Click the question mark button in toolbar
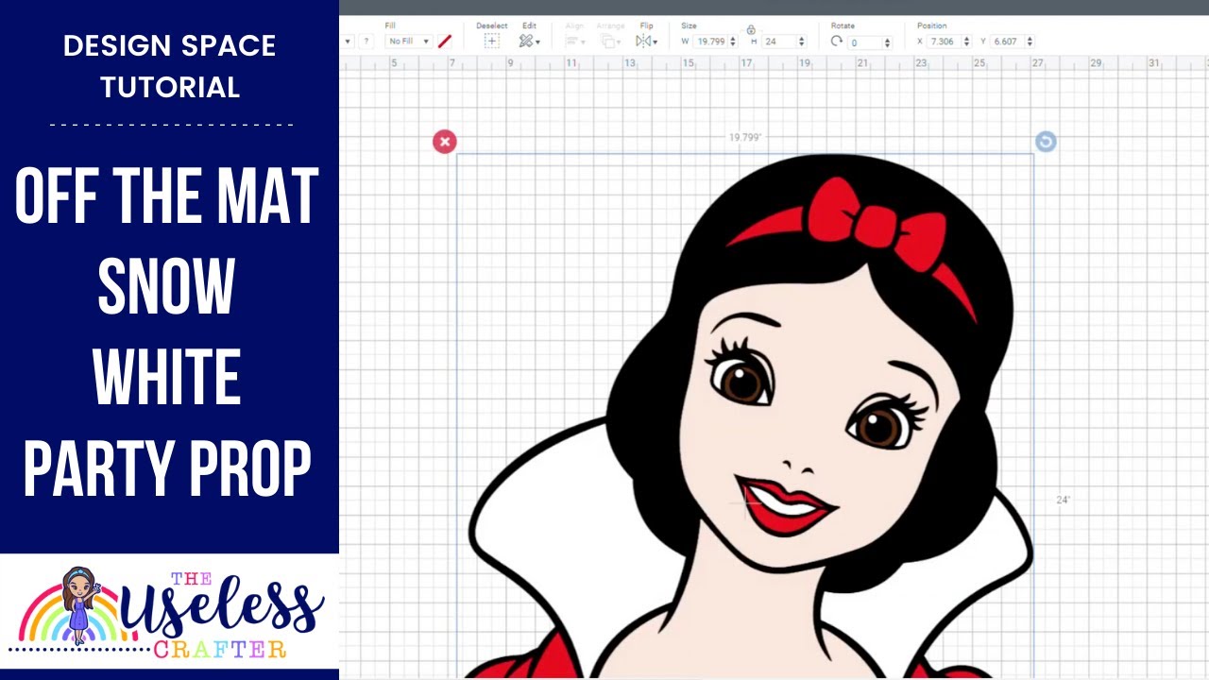Viewport: 1209px width, 680px height. (366, 42)
